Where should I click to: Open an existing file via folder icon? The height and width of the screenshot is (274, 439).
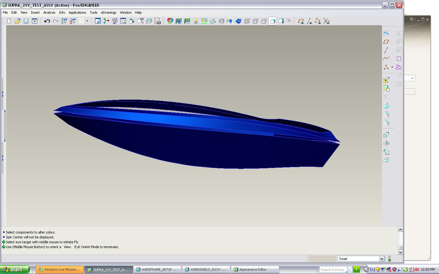click(x=18, y=21)
